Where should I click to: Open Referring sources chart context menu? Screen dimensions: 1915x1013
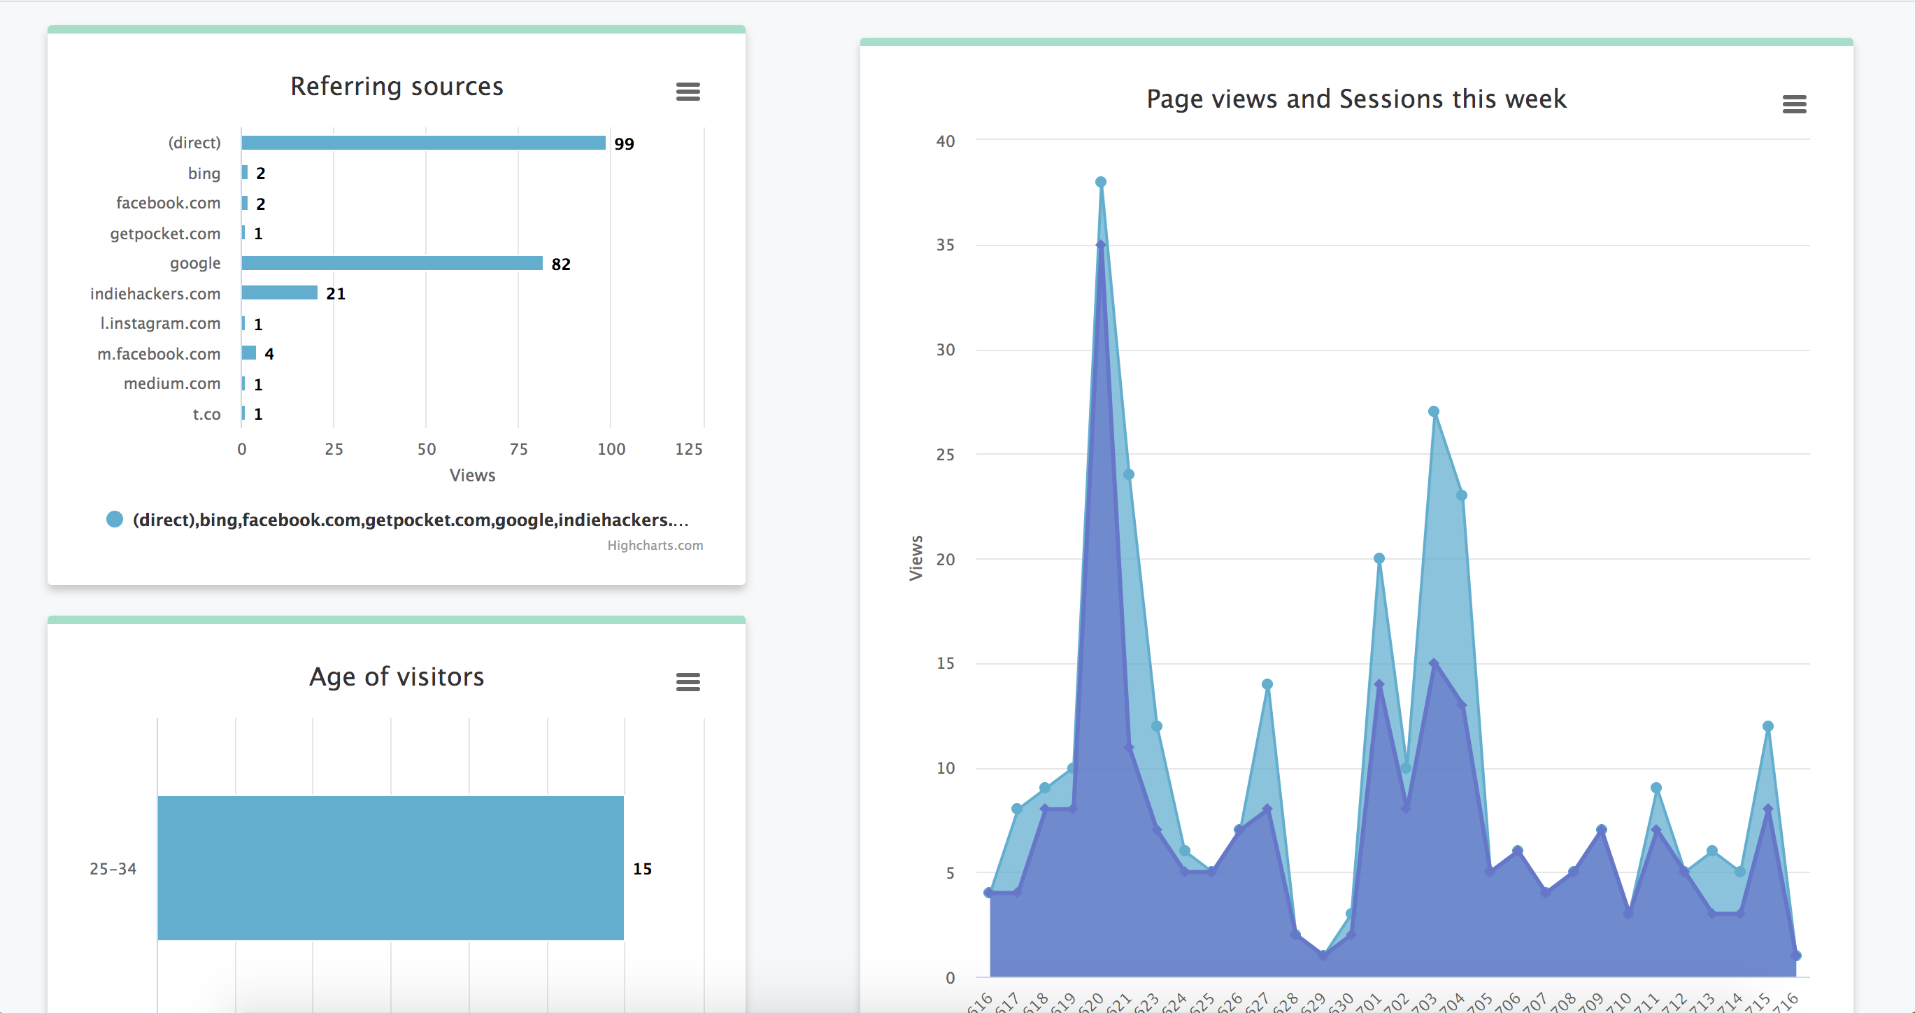point(688,92)
